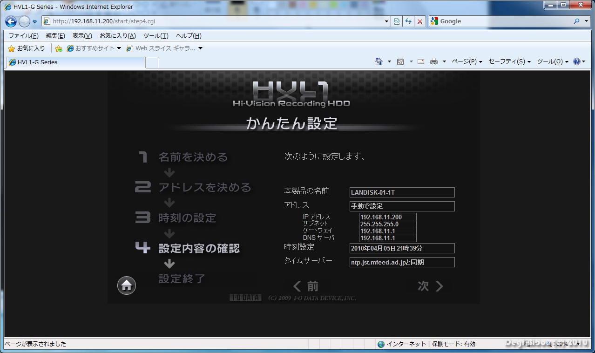Go to previous step with 前 button
The image size is (595, 353).
[306, 286]
